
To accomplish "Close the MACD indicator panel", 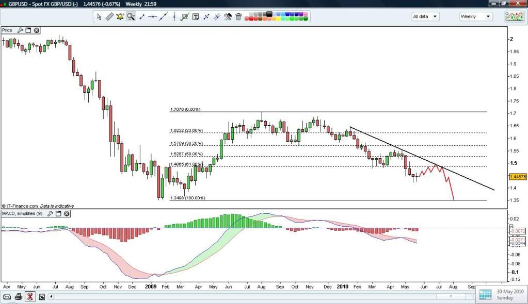I will (x=67, y=213).
